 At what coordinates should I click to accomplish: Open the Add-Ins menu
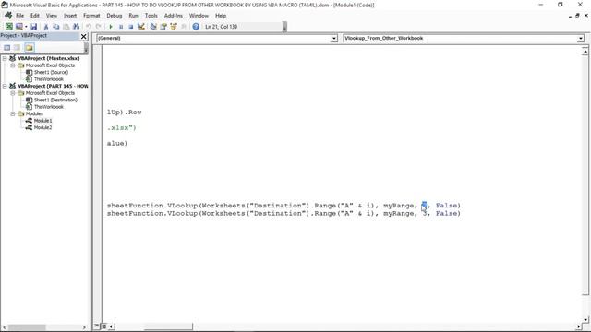(x=174, y=16)
